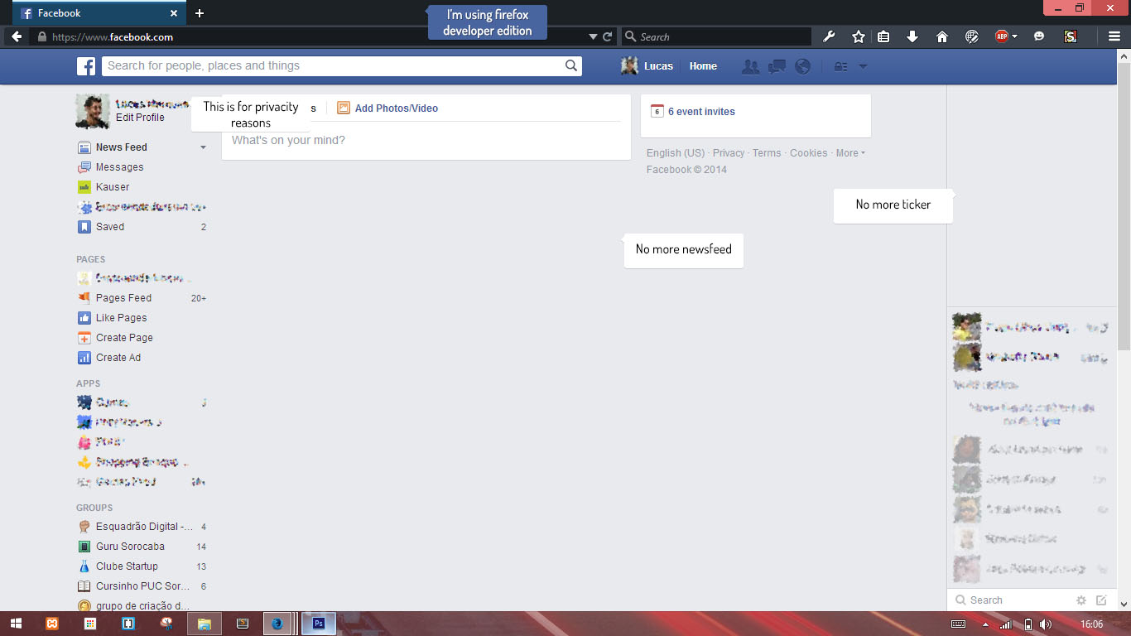The height and width of the screenshot is (636, 1131).
Task: Click the chat Search field
Action: (1012, 600)
